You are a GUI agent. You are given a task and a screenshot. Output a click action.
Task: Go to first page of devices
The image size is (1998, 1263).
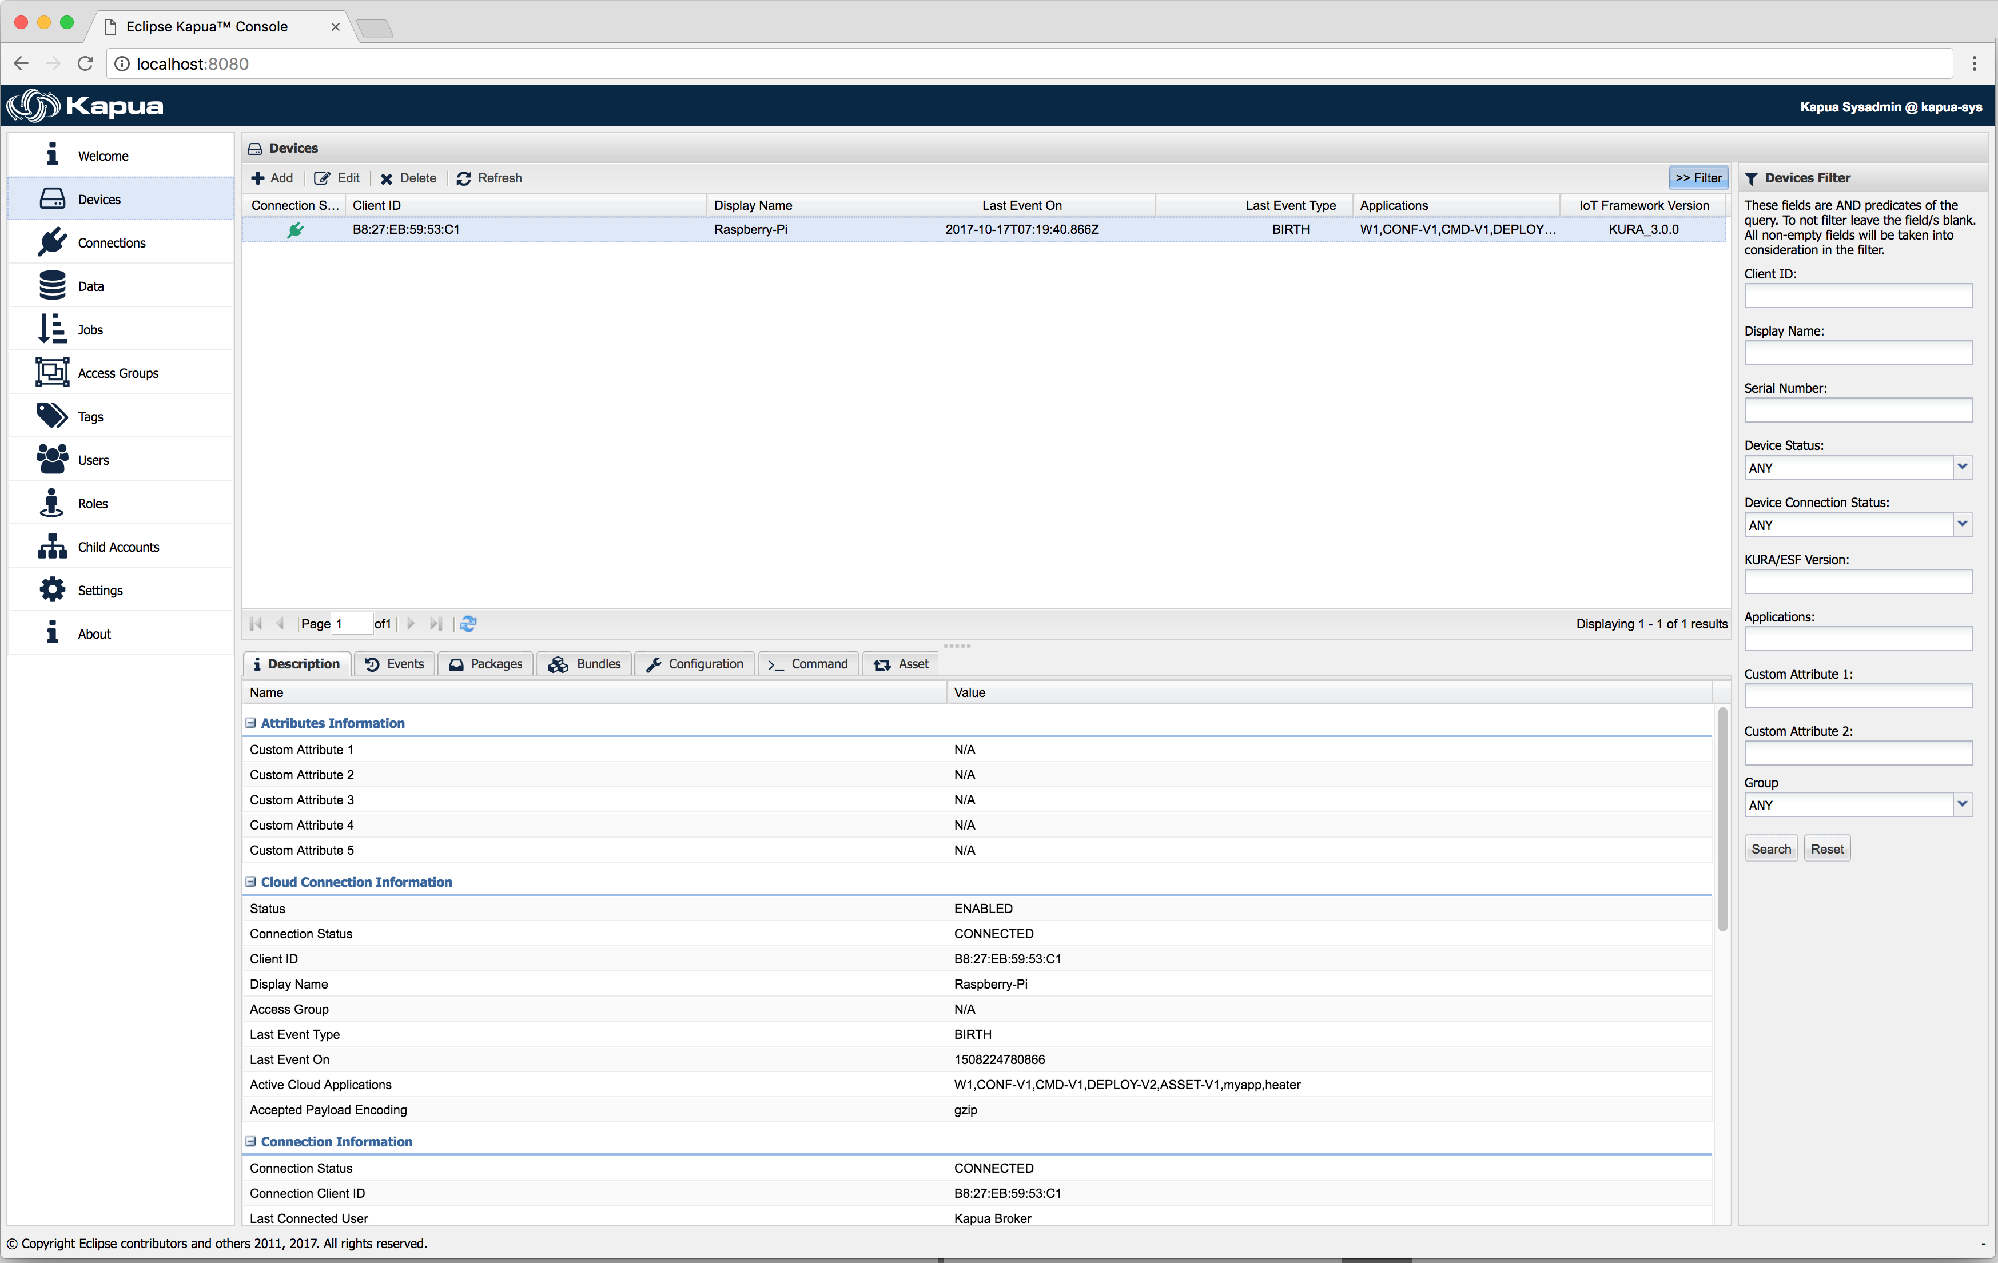[256, 624]
